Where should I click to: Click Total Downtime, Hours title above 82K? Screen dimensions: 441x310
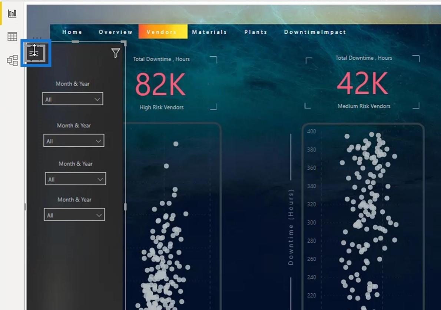click(x=161, y=59)
